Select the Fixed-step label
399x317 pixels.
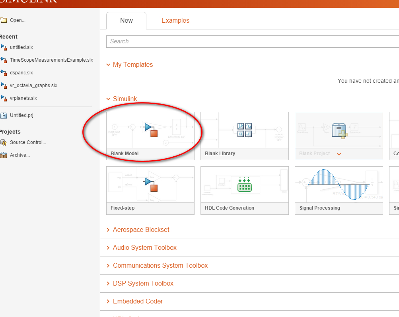tap(123, 208)
